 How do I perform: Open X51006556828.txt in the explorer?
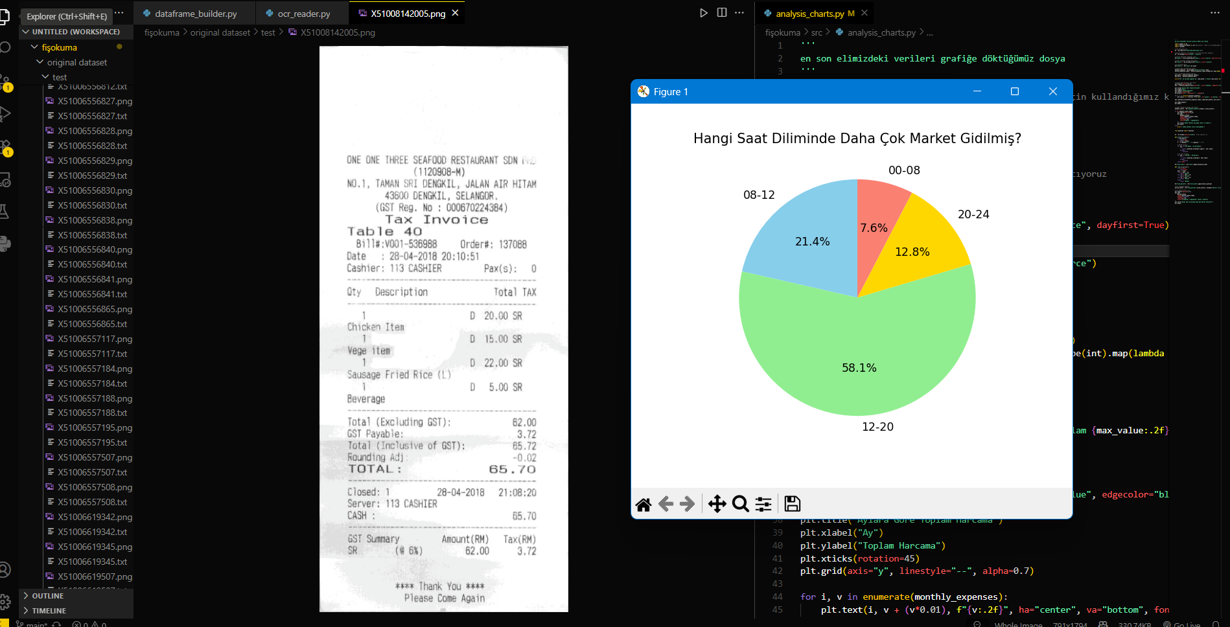tap(92, 146)
